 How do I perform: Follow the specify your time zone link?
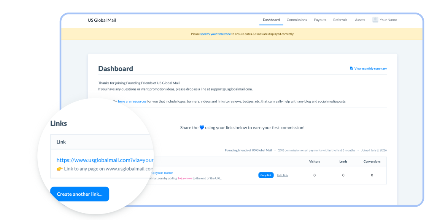[215, 34]
